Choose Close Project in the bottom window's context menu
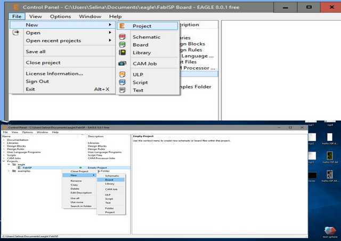Image resolution: width=341 pixels, height=241 pixels. click(79, 171)
